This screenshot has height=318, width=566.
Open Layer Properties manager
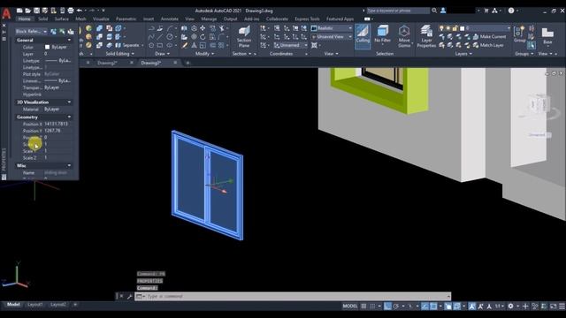[x=426, y=36]
